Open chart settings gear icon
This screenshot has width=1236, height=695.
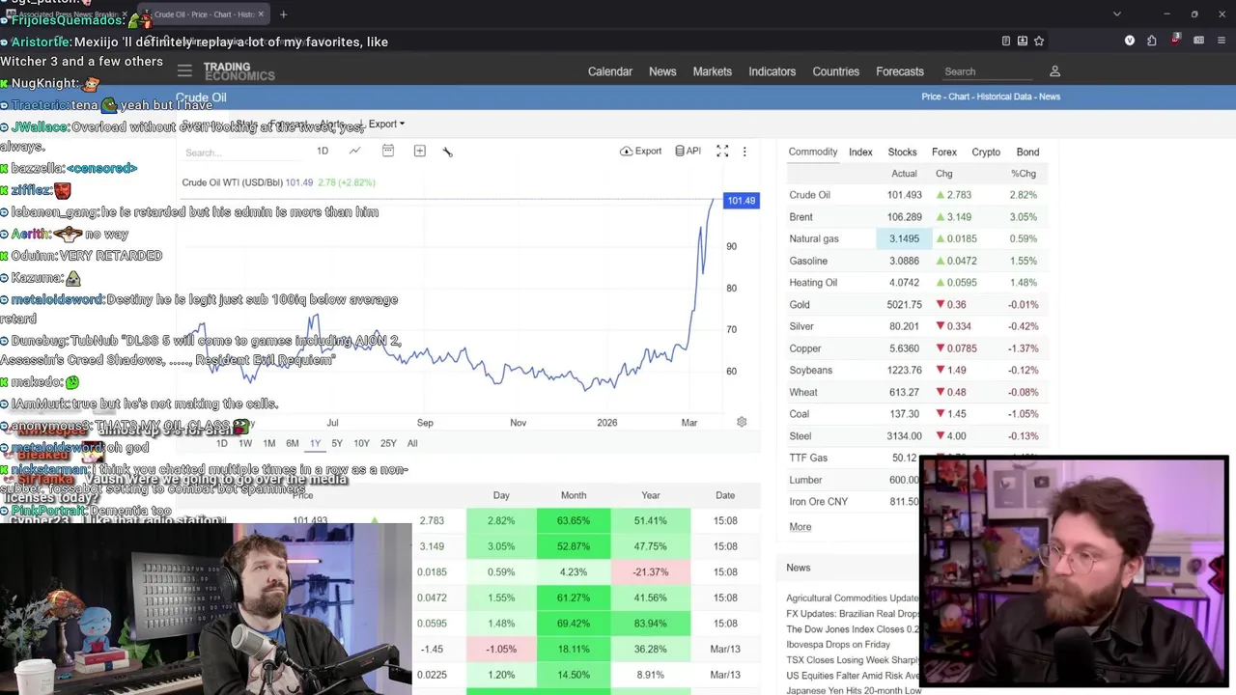click(742, 422)
